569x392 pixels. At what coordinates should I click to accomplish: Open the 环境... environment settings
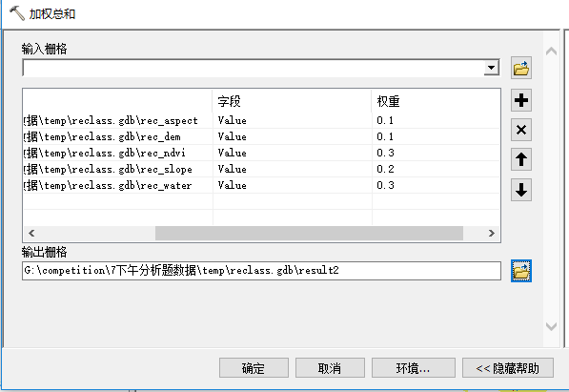coord(414,368)
